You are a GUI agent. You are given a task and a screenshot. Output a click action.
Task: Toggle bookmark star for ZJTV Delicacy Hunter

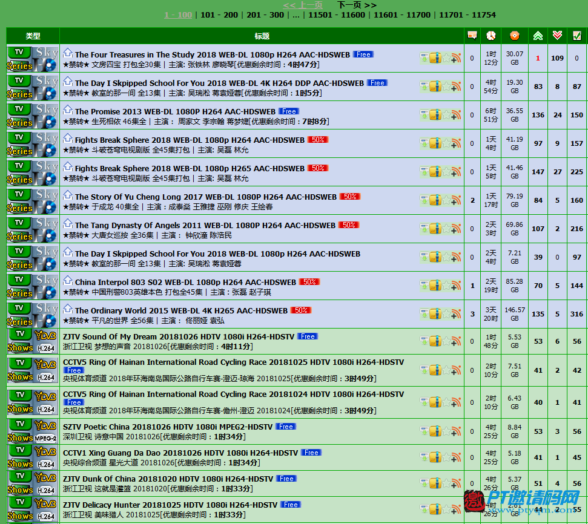[446, 509]
